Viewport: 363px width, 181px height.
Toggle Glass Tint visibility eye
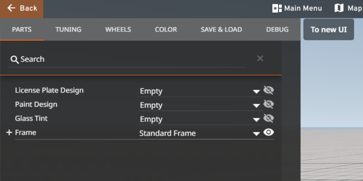point(269,118)
